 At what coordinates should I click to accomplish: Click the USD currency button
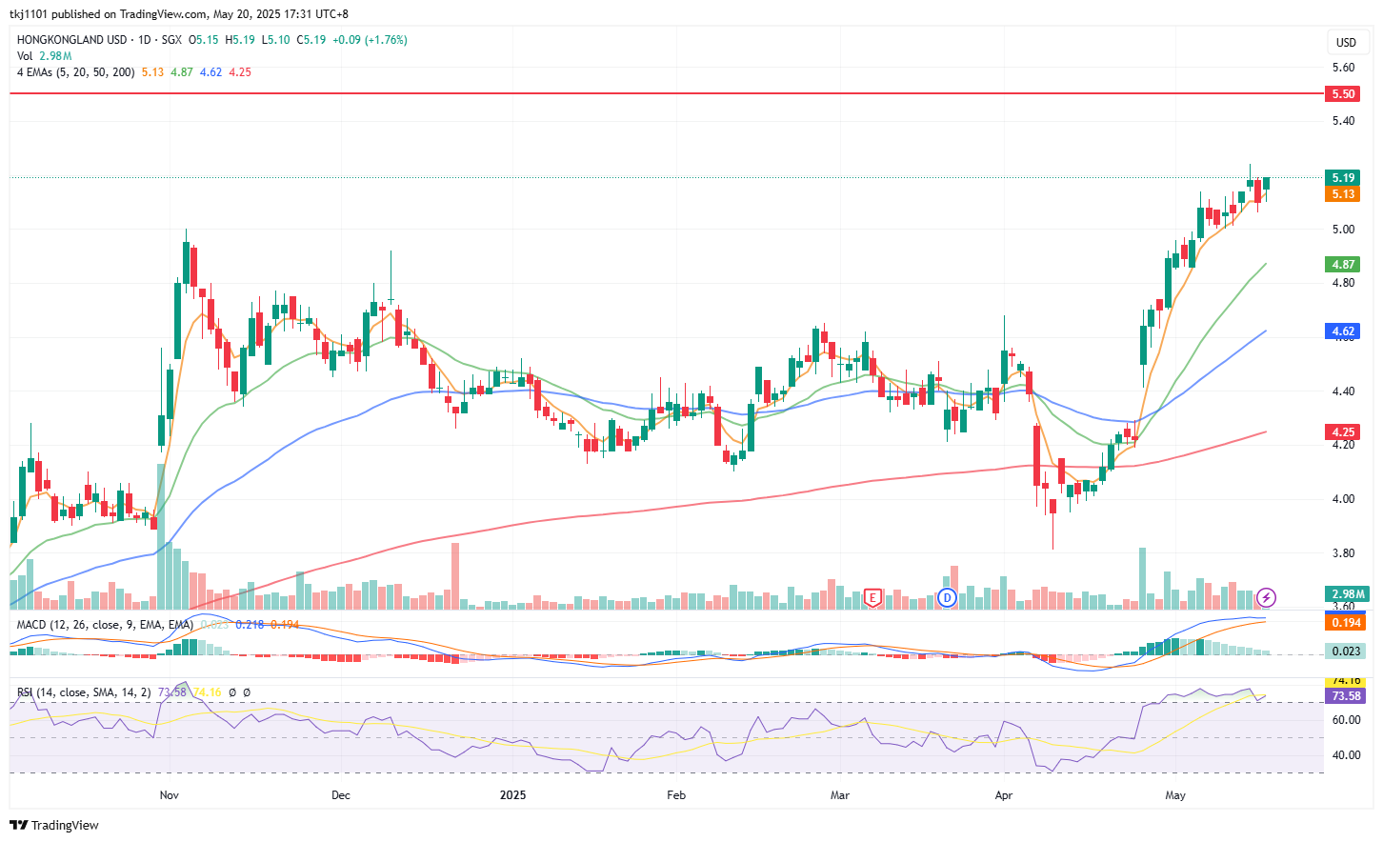(1346, 42)
